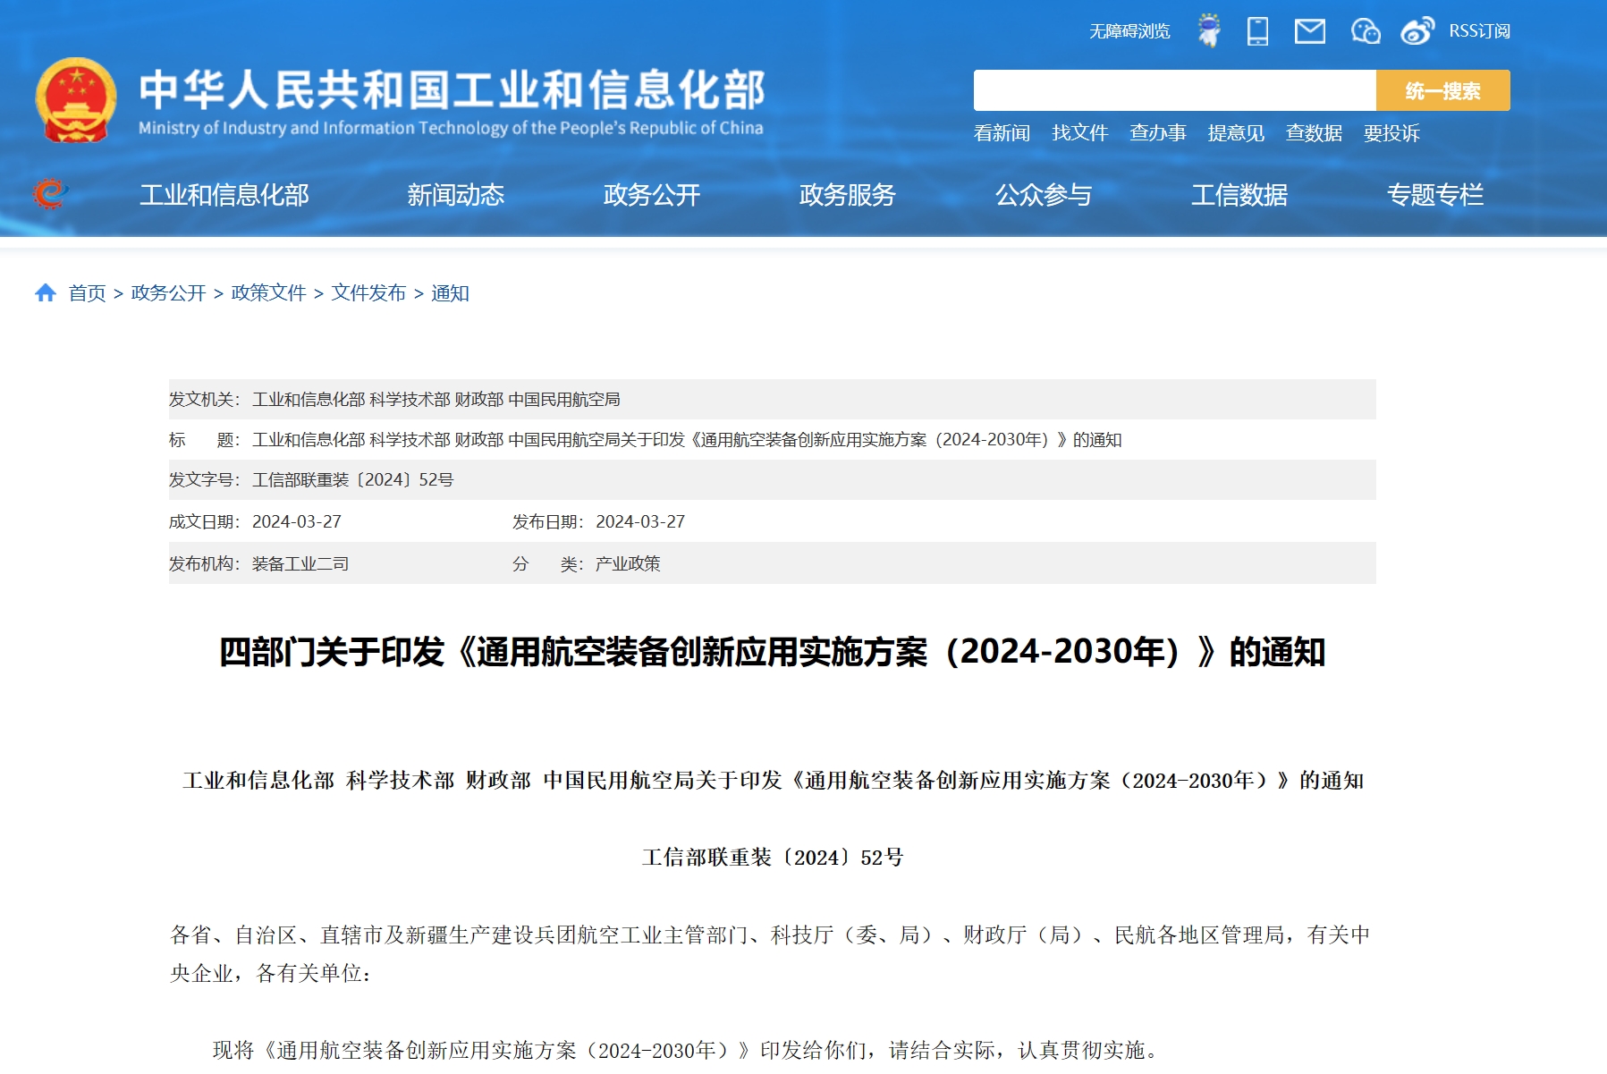
Task: Open the WeChat sharing icon
Action: click(1367, 30)
